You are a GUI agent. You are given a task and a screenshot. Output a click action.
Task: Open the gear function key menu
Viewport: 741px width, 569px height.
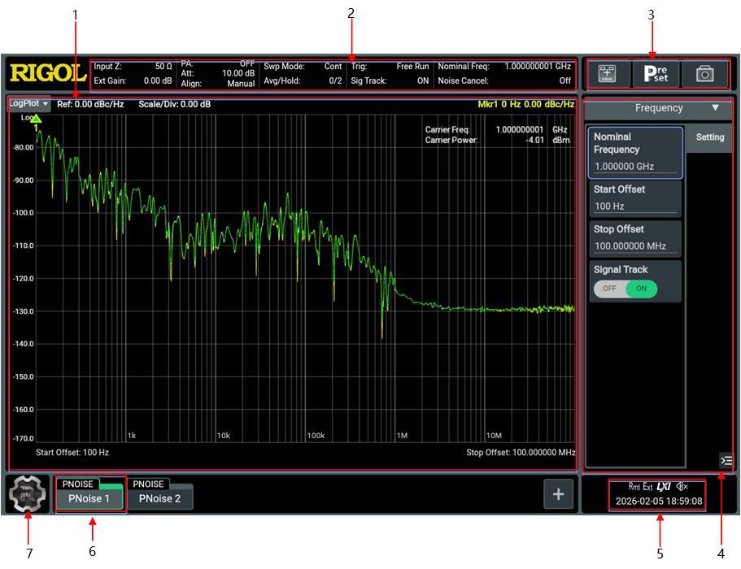point(28,494)
